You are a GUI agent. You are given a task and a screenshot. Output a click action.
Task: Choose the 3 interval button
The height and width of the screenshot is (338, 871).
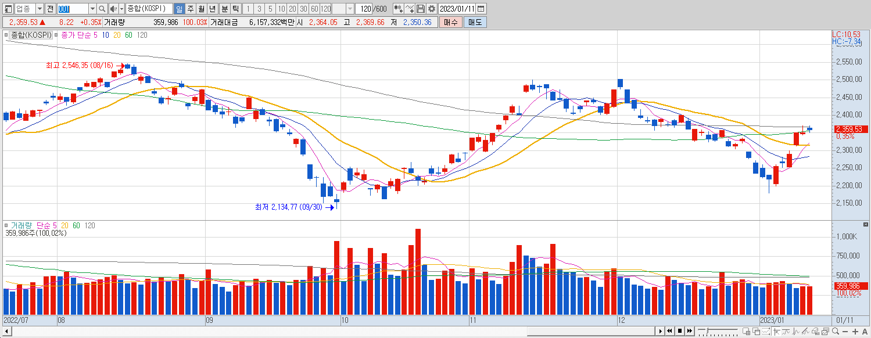(259, 9)
